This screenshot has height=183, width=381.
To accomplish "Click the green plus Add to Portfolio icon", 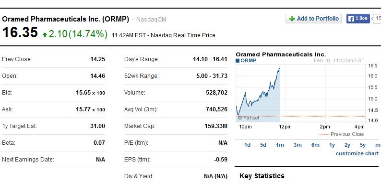I will pos(292,19).
